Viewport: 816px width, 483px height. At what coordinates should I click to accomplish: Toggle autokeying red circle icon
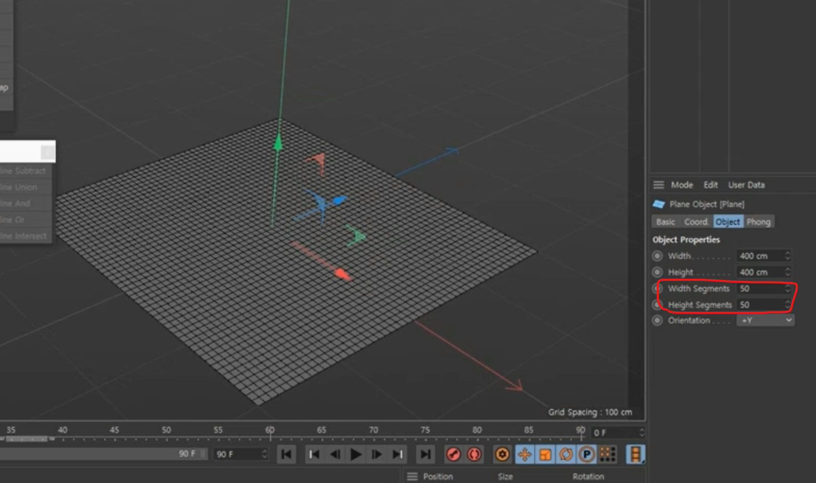[474, 454]
